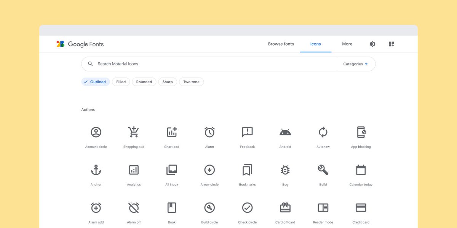Viewport: 457px width, 228px height.
Task: Choose the Card giftcard icon
Action: point(285,207)
